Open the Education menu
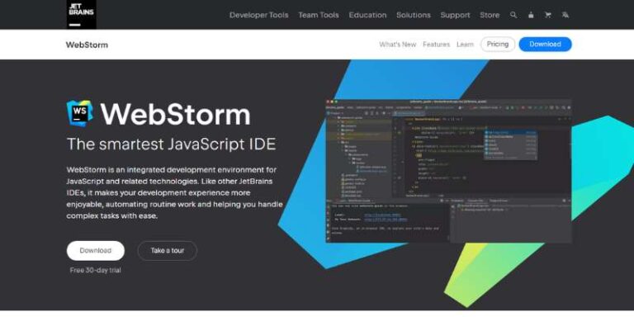 [x=367, y=15]
